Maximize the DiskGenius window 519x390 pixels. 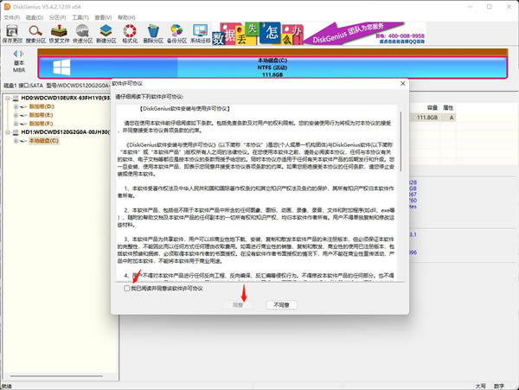[490, 7]
